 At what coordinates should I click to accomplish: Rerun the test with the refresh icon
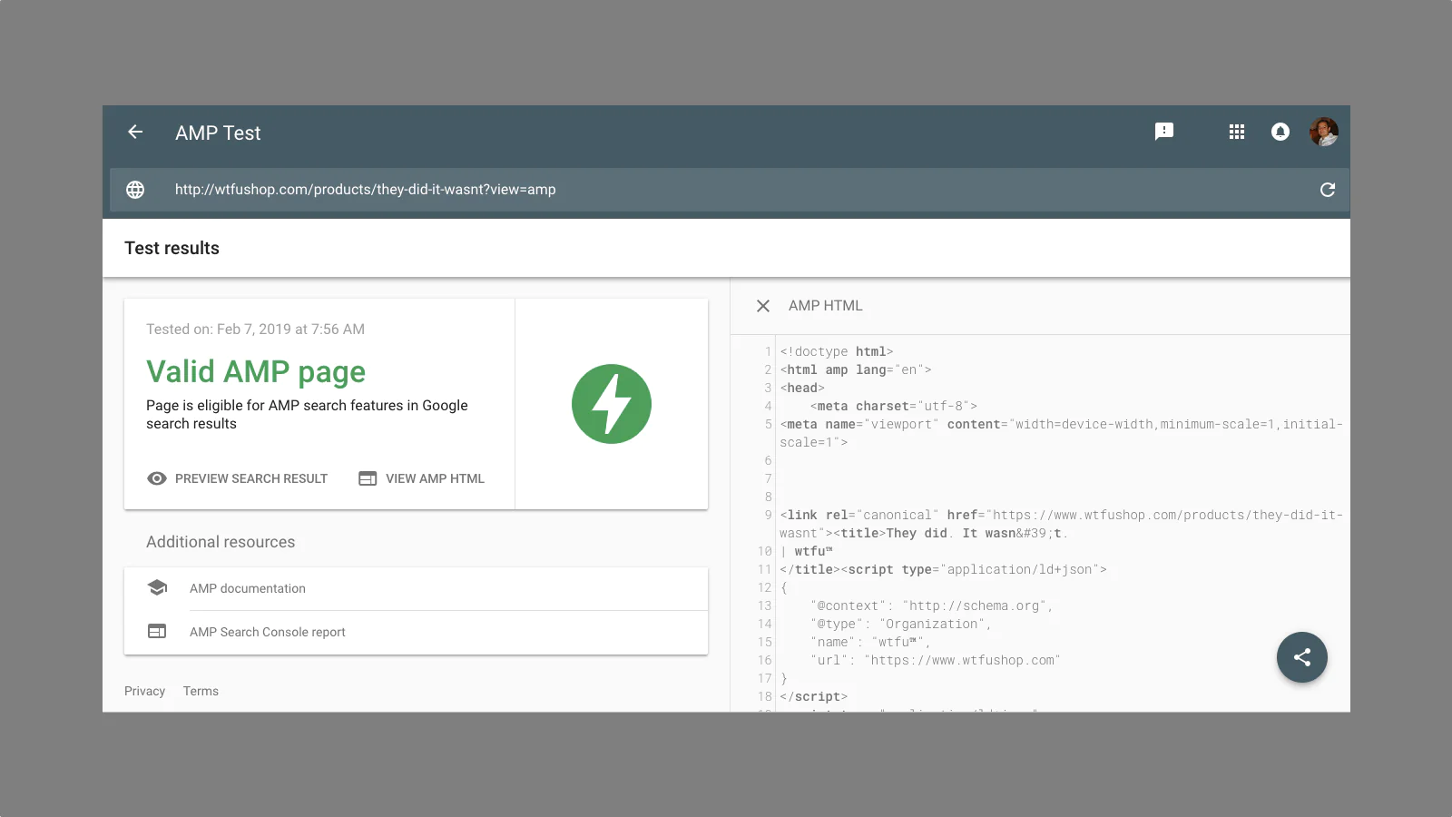tap(1328, 190)
